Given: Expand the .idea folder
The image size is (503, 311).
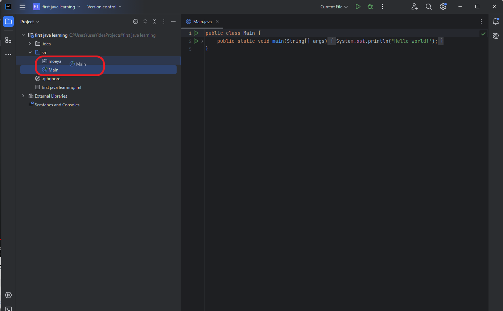Looking at the screenshot, I should (30, 44).
